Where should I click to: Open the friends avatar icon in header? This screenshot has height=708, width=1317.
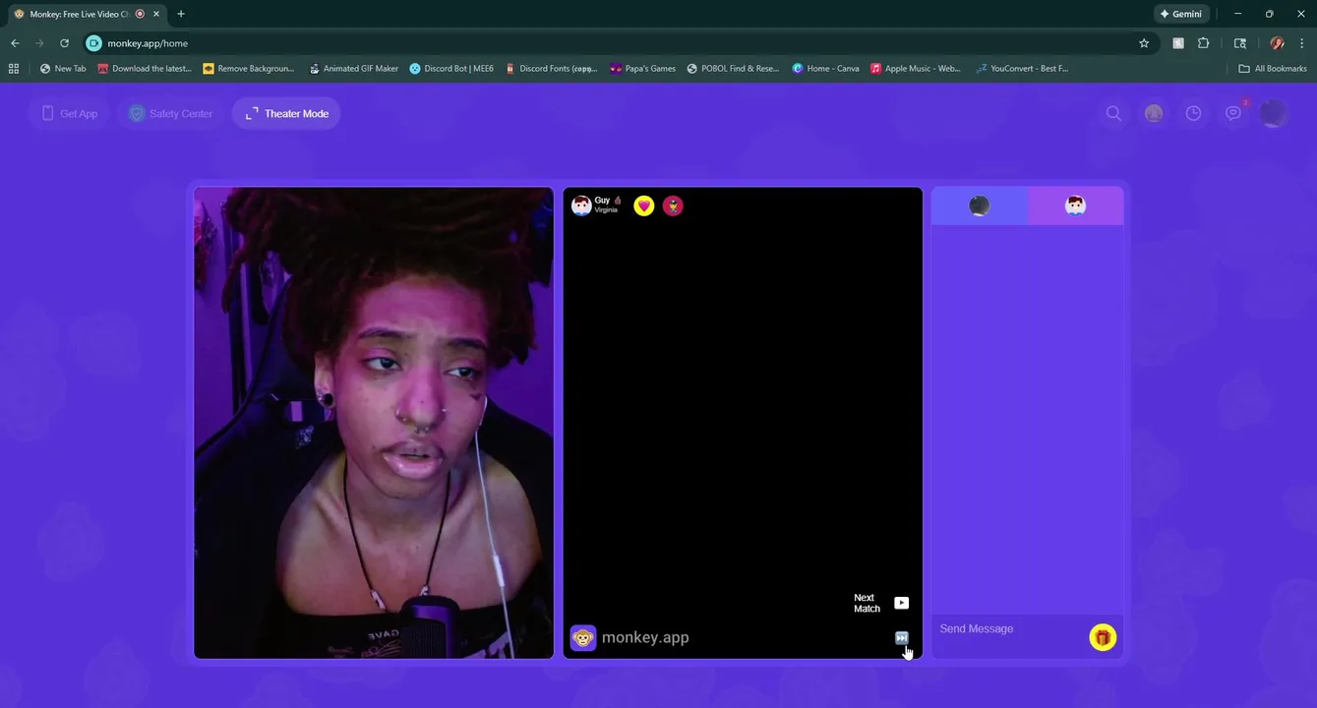point(1154,113)
